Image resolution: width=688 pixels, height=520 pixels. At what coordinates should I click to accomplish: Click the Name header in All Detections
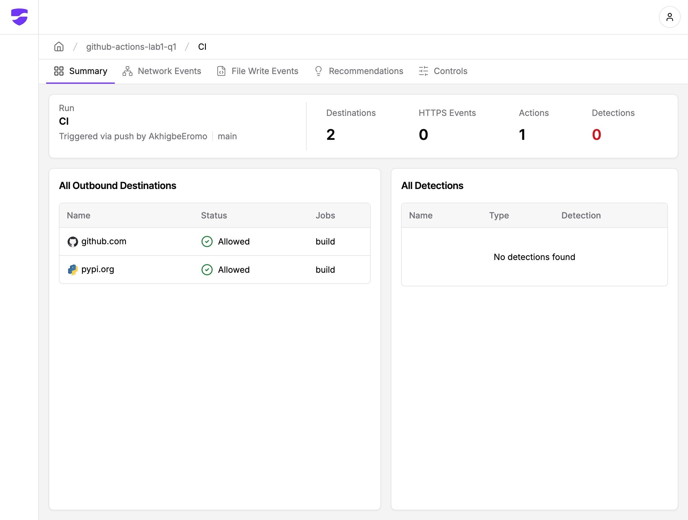[x=421, y=215]
